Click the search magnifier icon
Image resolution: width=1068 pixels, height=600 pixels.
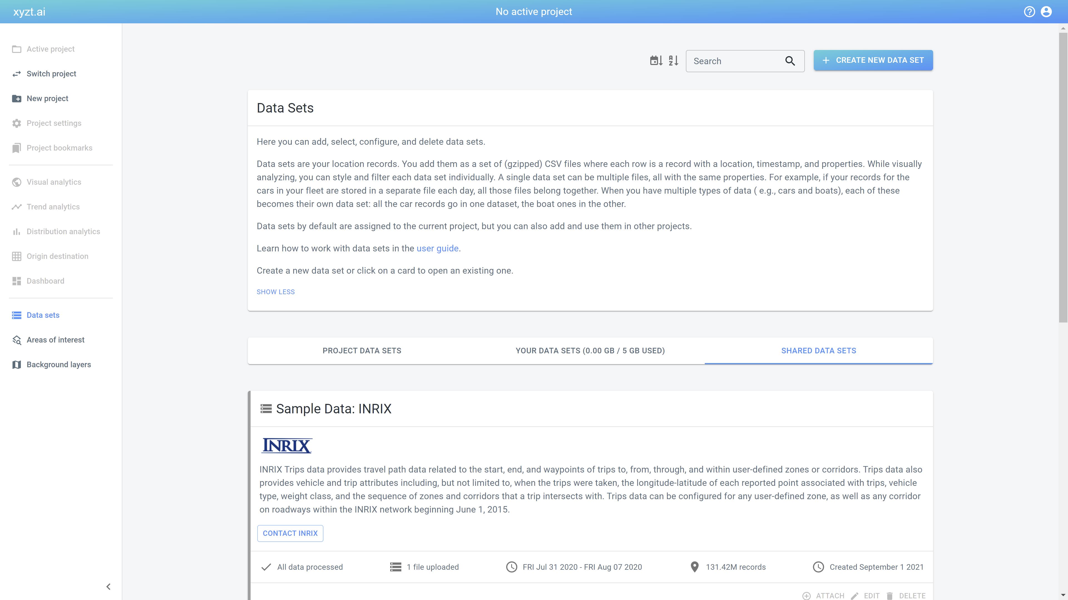[790, 61]
